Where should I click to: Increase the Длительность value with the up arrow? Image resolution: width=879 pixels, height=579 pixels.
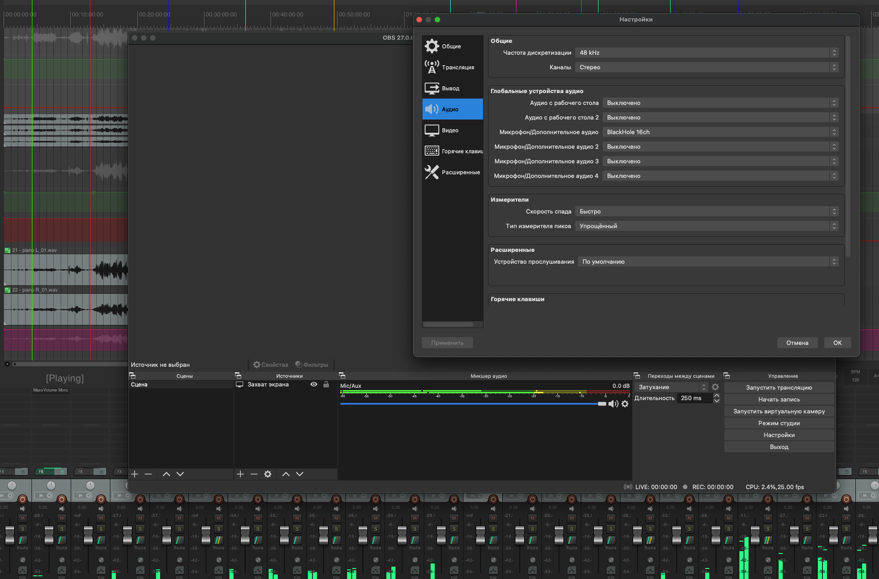click(717, 396)
